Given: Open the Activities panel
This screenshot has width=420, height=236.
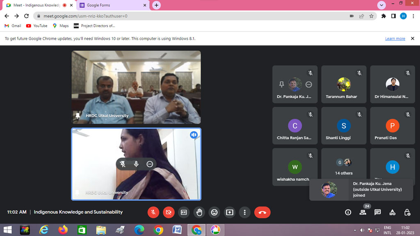Looking at the screenshot, I should tap(393, 212).
